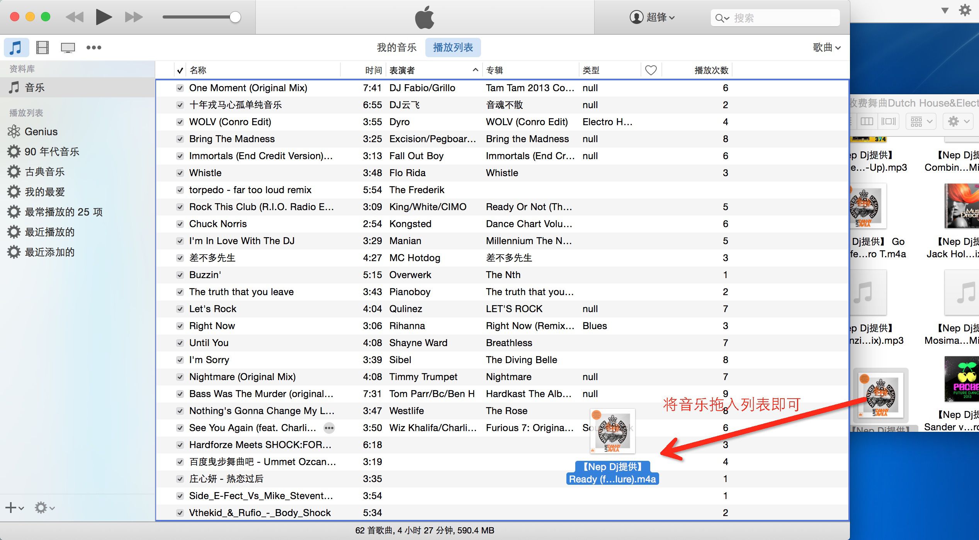This screenshot has height=540, width=979.
Task: Click the rewind previous track button
Action: [75, 17]
